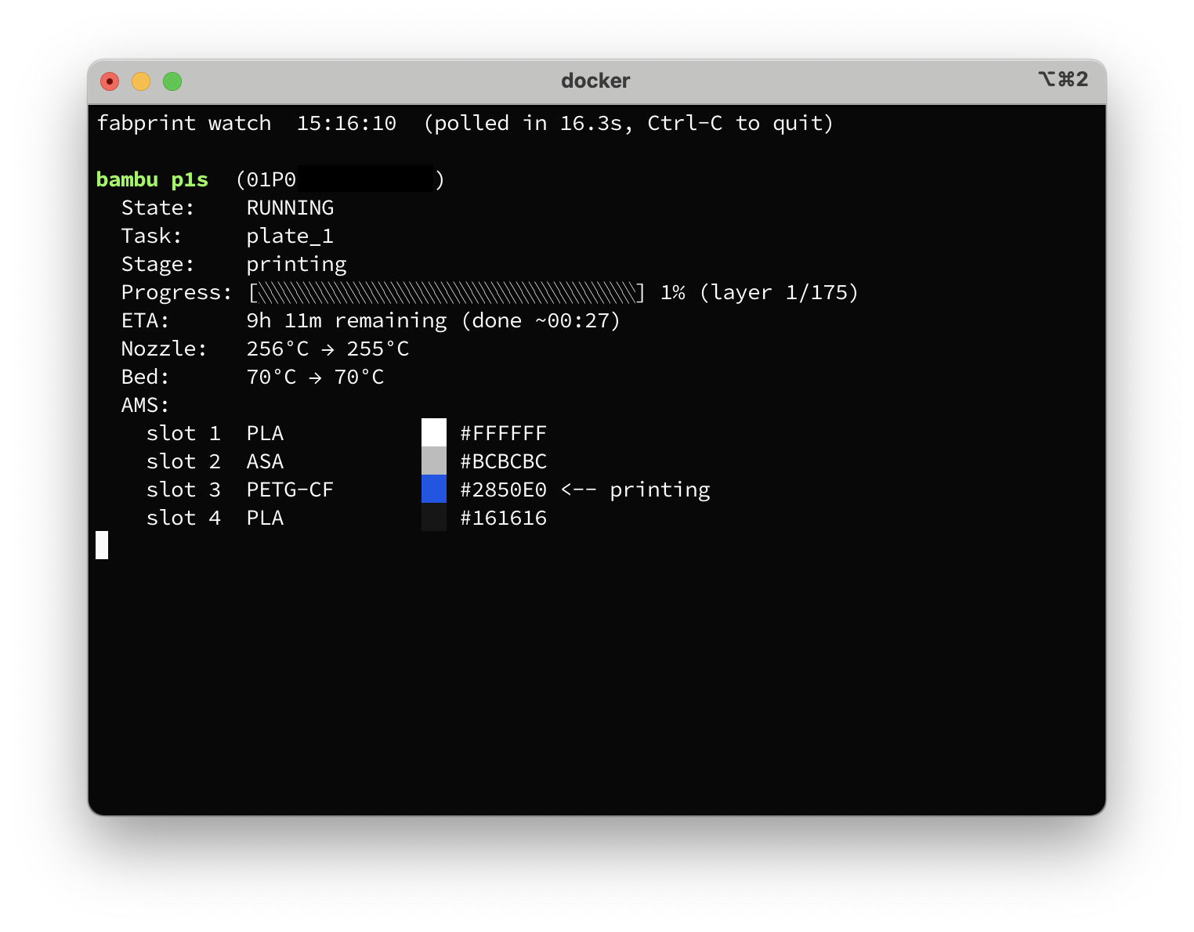Viewport: 1194px width, 932px height.
Task: Click the "slot 2" row label
Action: click(x=183, y=462)
